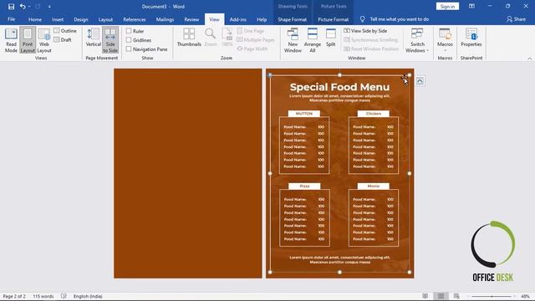The width and height of the screenshot is (535, 301).
Task: Open Ribbon Display Options
Action: pyautogui.click(x=471, y=7)
